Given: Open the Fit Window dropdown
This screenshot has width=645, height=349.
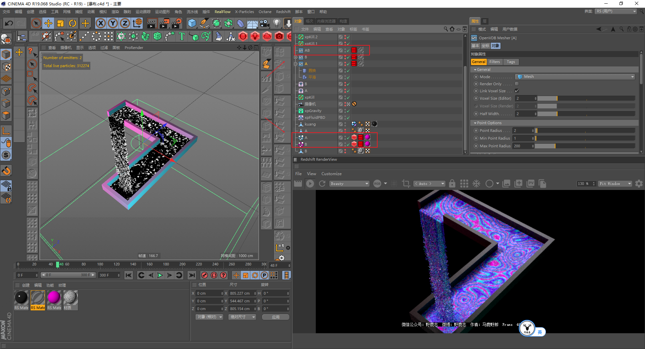Looking at the screenshot, I should (x=615, y=184).
